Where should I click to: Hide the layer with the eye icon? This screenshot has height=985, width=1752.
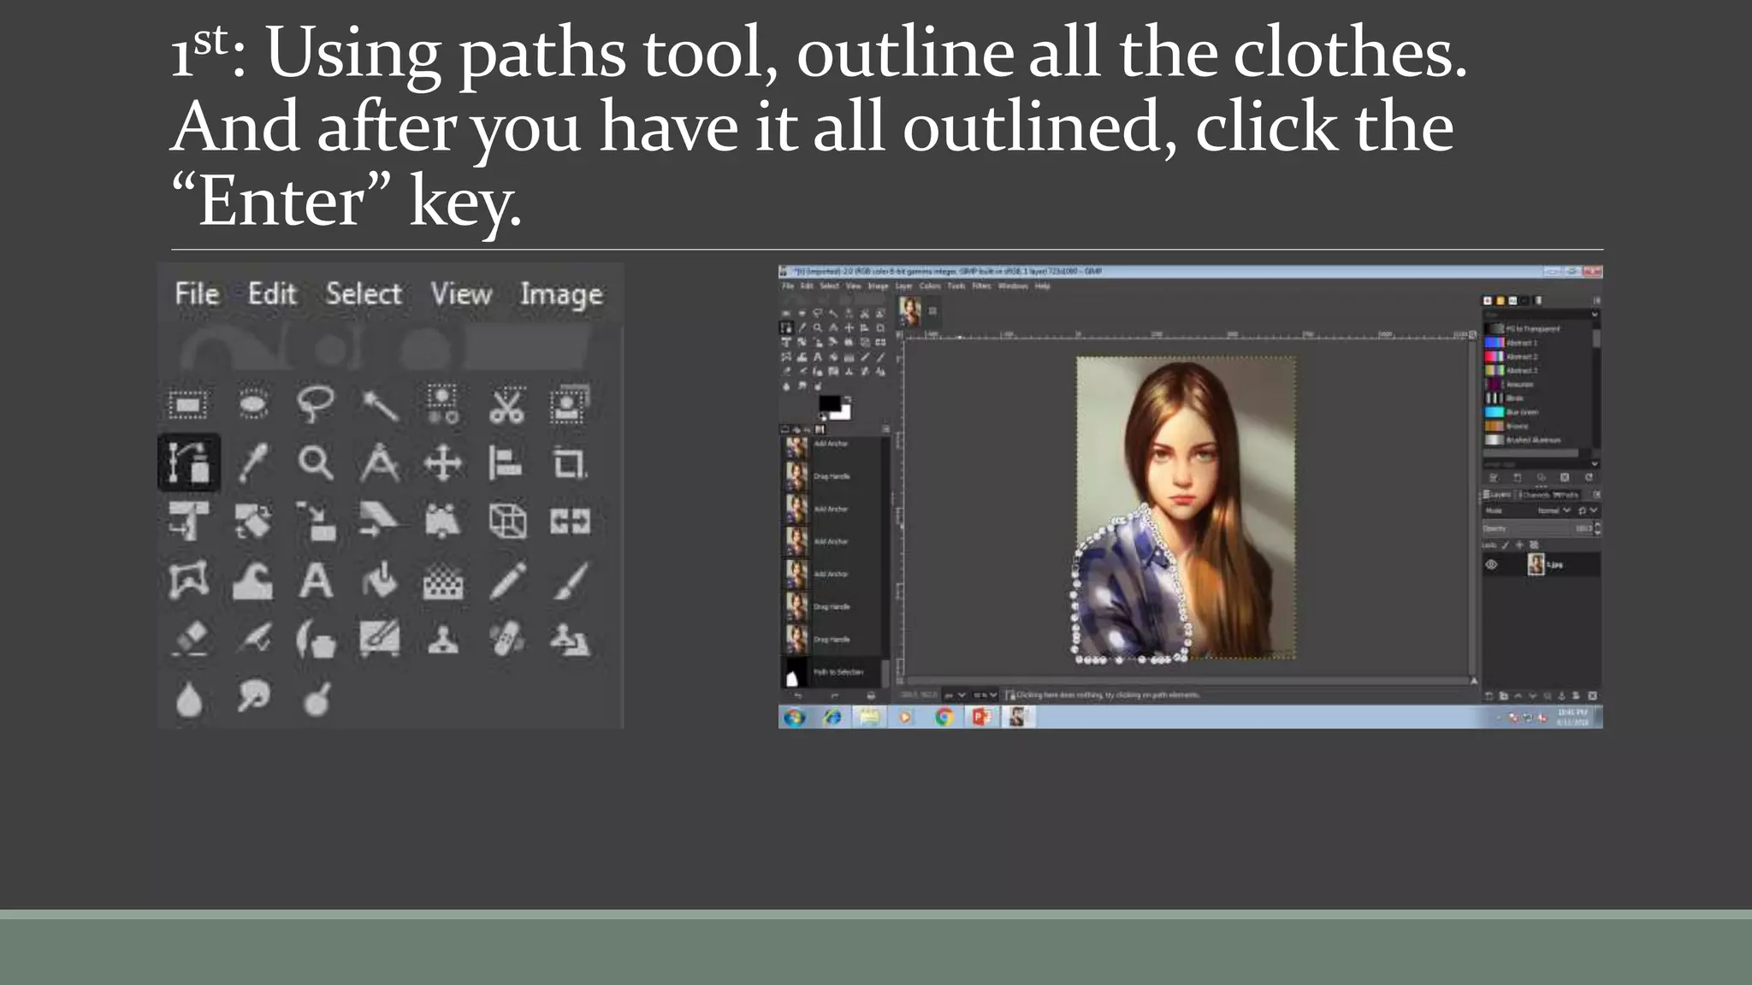tap(1491, 564)
